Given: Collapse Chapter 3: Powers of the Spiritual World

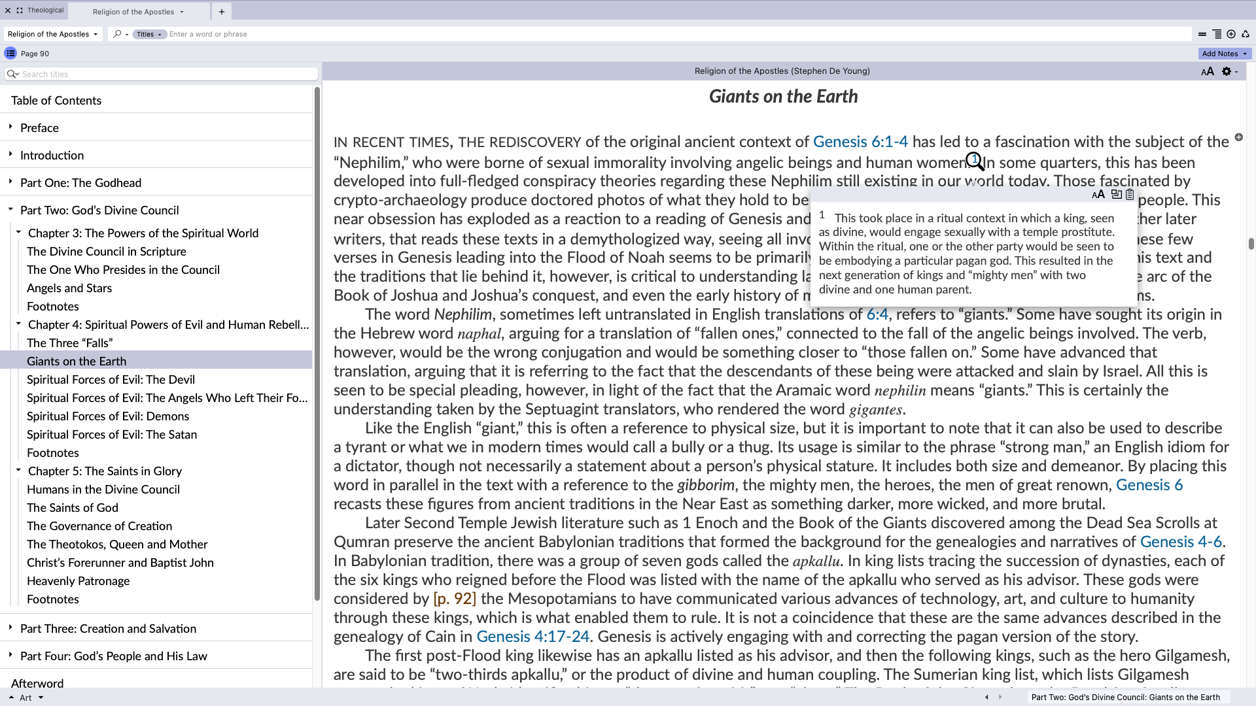Looking at the screenshot, I should point(18,232).
